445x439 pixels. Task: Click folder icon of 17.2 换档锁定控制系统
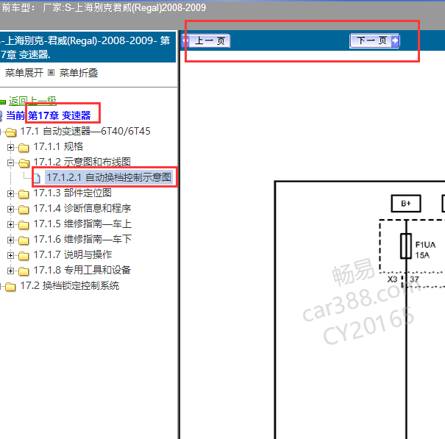click(x=11, y=286)
